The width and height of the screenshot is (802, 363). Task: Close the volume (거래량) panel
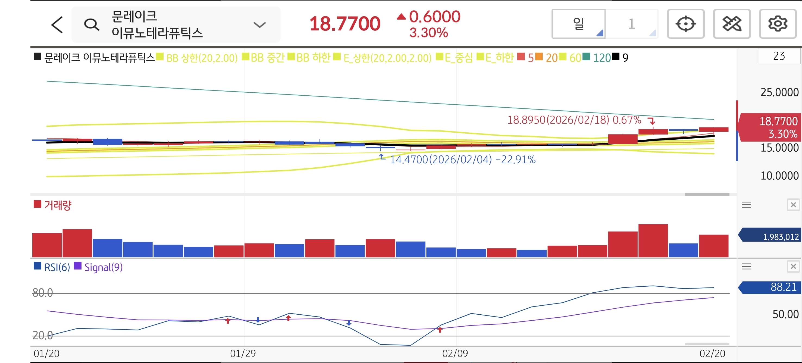793,205
